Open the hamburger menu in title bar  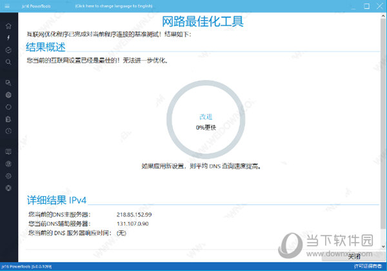(x=7, y=6)
